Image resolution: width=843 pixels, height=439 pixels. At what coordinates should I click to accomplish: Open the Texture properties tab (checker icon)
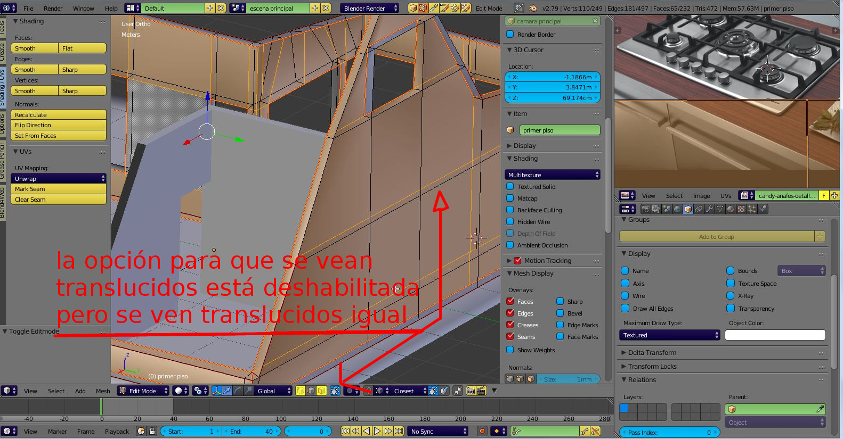pyautogui.click(x=741, y=209)
